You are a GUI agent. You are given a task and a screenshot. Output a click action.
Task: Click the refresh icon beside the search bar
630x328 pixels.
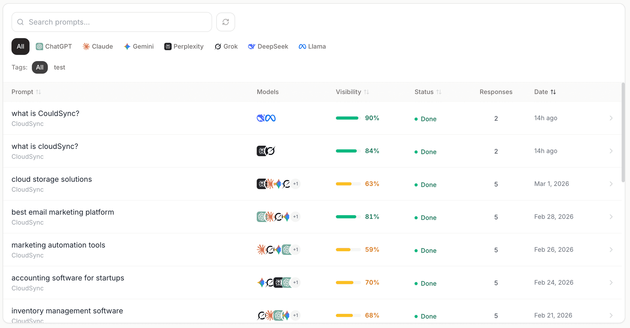tap(225, 22)
